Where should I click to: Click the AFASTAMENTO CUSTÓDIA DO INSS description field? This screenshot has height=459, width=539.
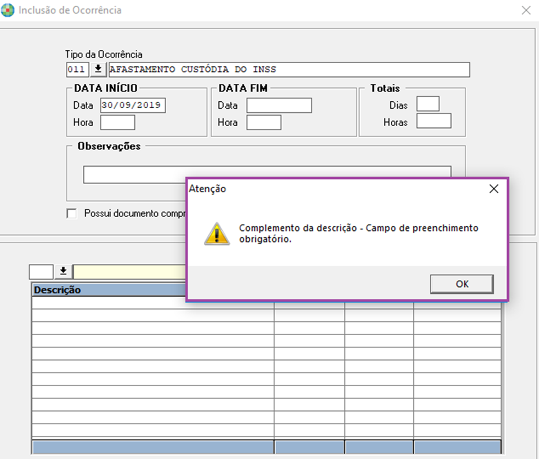(x=289, y=69)
